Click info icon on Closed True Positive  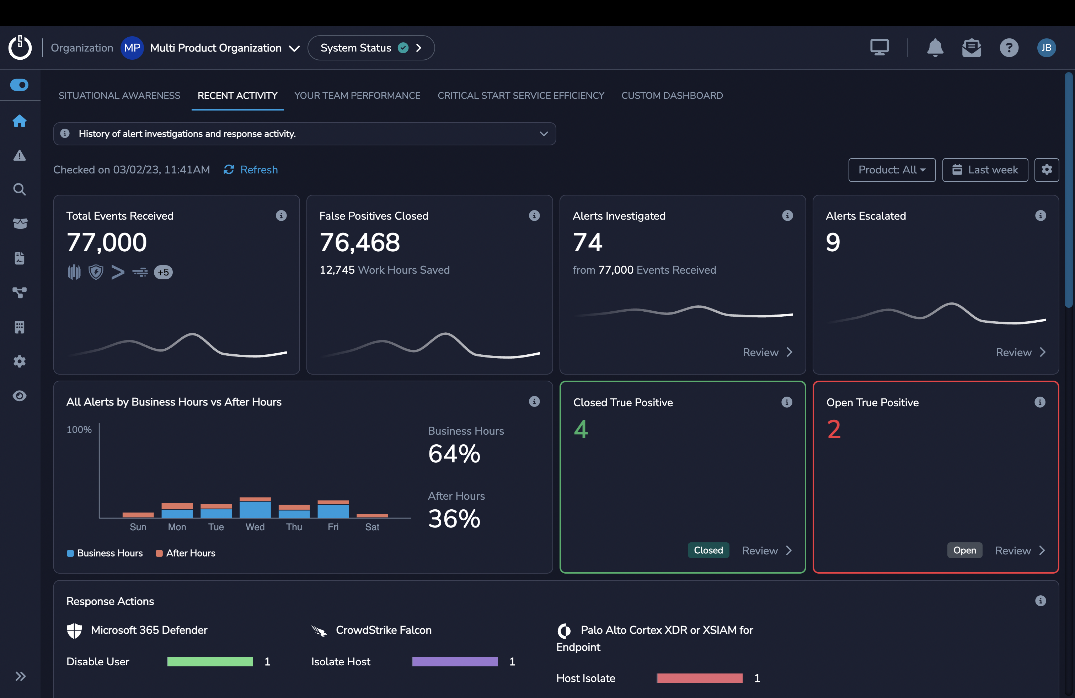tap(787, 402)
